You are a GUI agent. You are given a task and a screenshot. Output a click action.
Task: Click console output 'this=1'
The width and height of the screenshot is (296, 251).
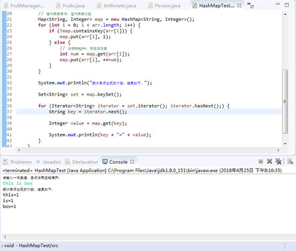click(x=11, y=195)
